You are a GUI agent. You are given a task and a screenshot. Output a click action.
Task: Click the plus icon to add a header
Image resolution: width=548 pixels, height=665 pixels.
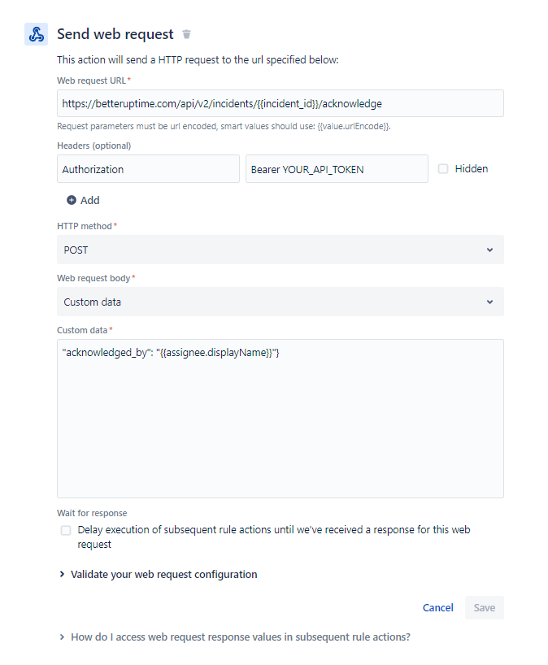72,200
